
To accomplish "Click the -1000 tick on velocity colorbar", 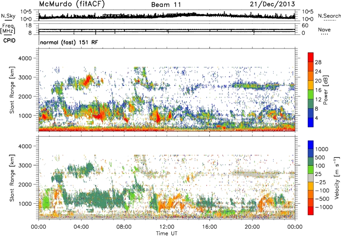I will [x=324, y=207].
